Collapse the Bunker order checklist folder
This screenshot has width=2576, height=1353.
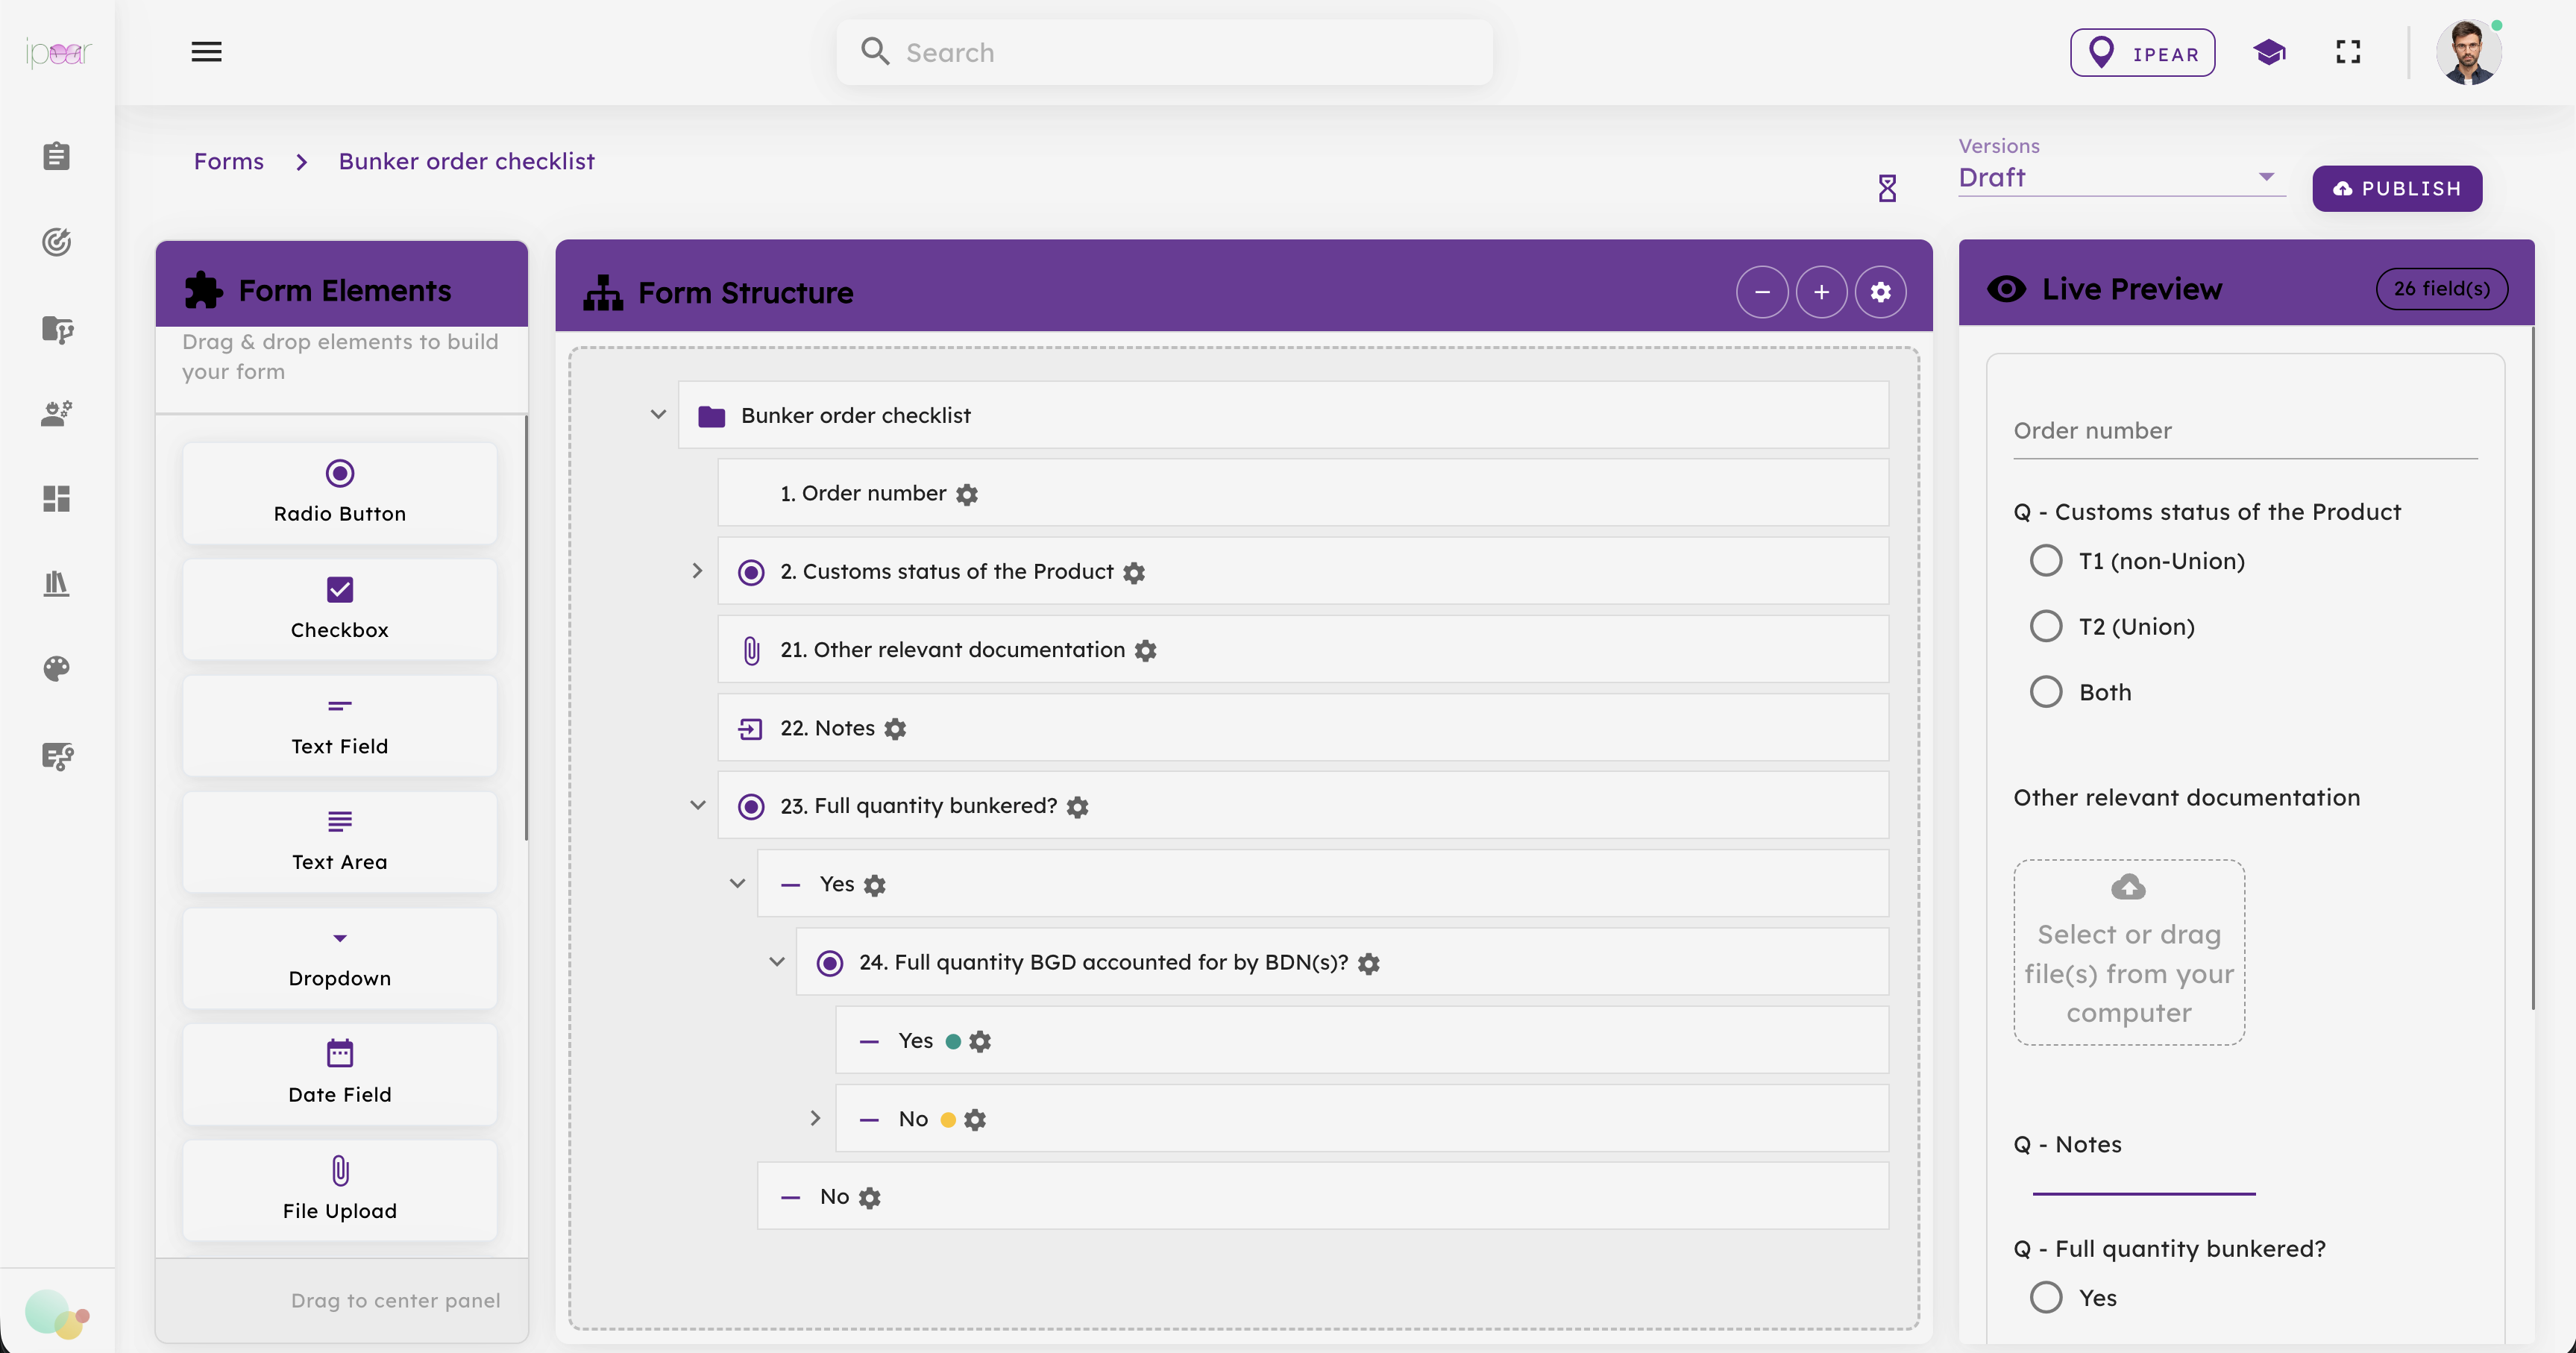click(x=658, y=414)
